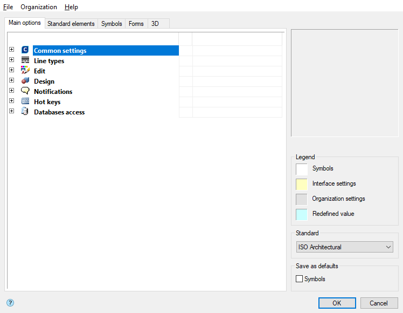403x313 pixels.
Task: Expand the Hot keys tree node
Action: pos(11,101)
